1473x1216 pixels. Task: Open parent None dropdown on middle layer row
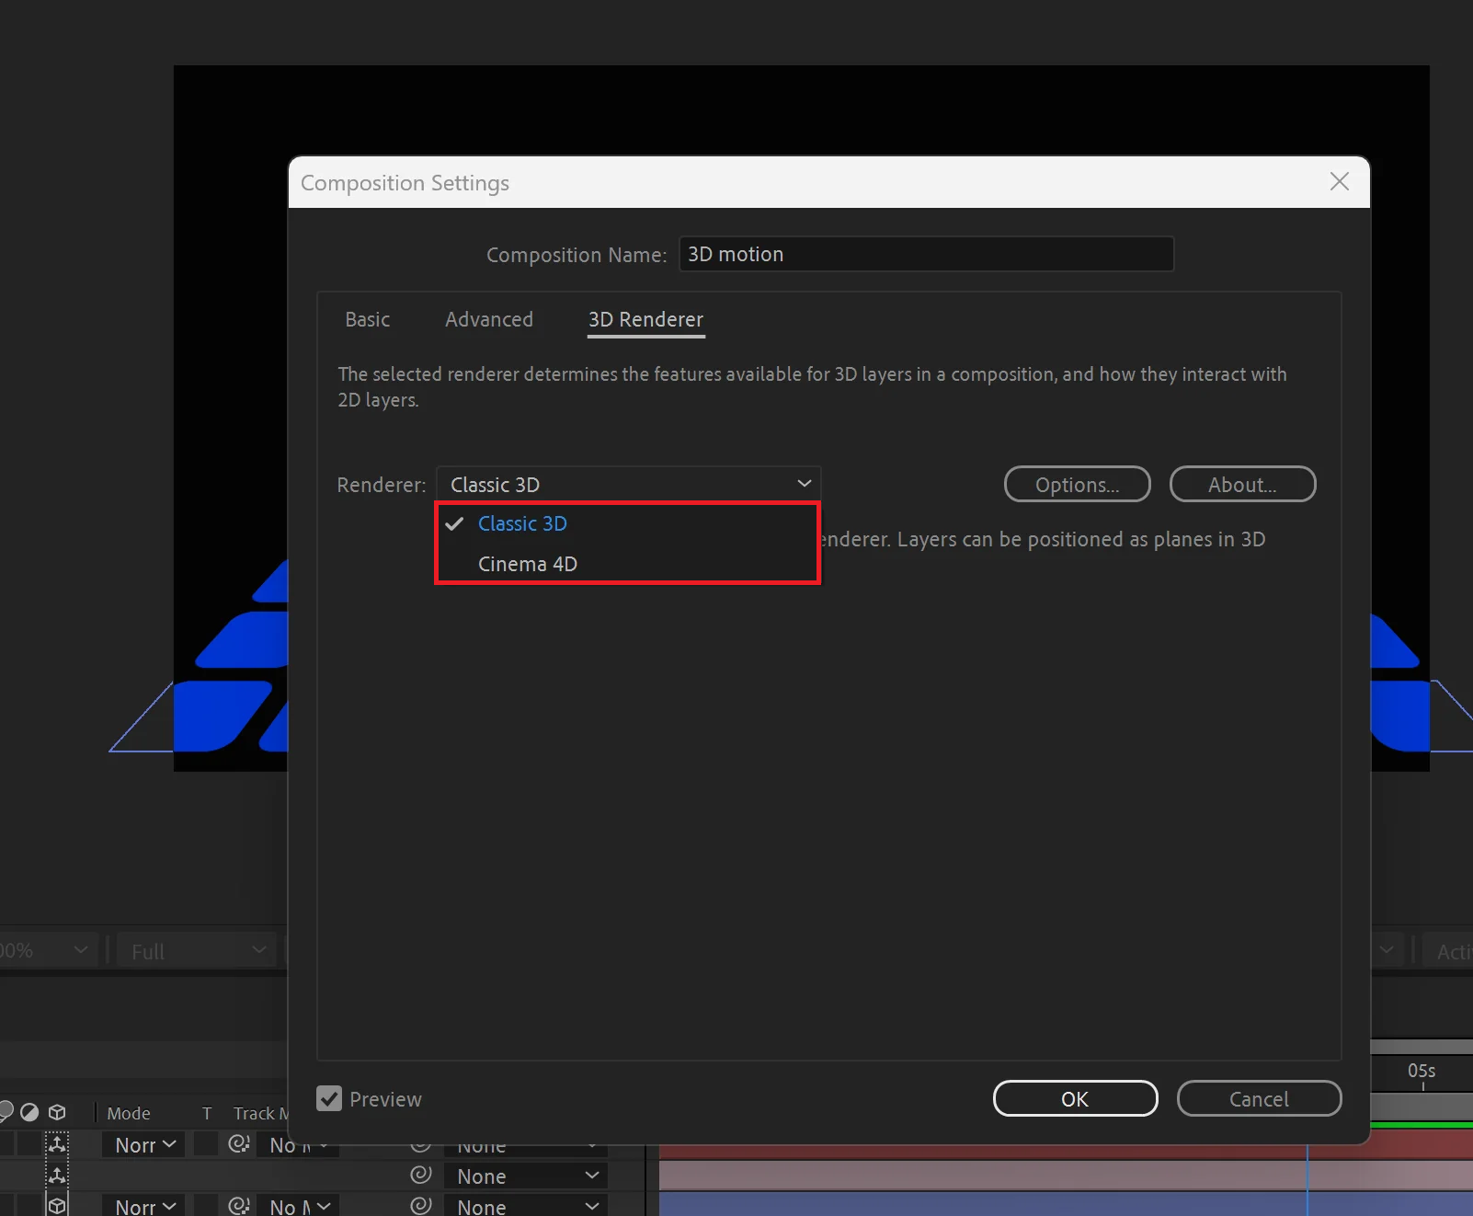coord(526,1176)
